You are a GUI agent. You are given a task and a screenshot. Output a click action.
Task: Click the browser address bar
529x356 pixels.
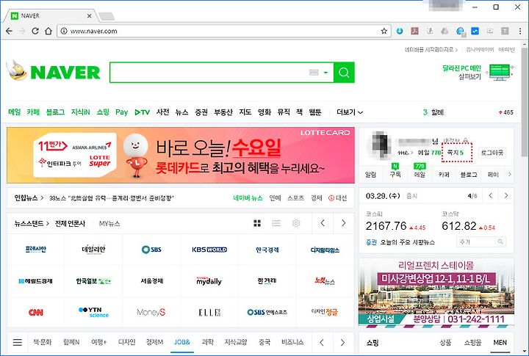(223, 31)
